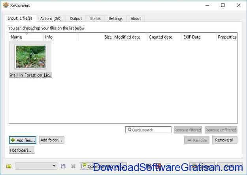
Task: Sort by Modified date column
Action: [x=130, y=37]
